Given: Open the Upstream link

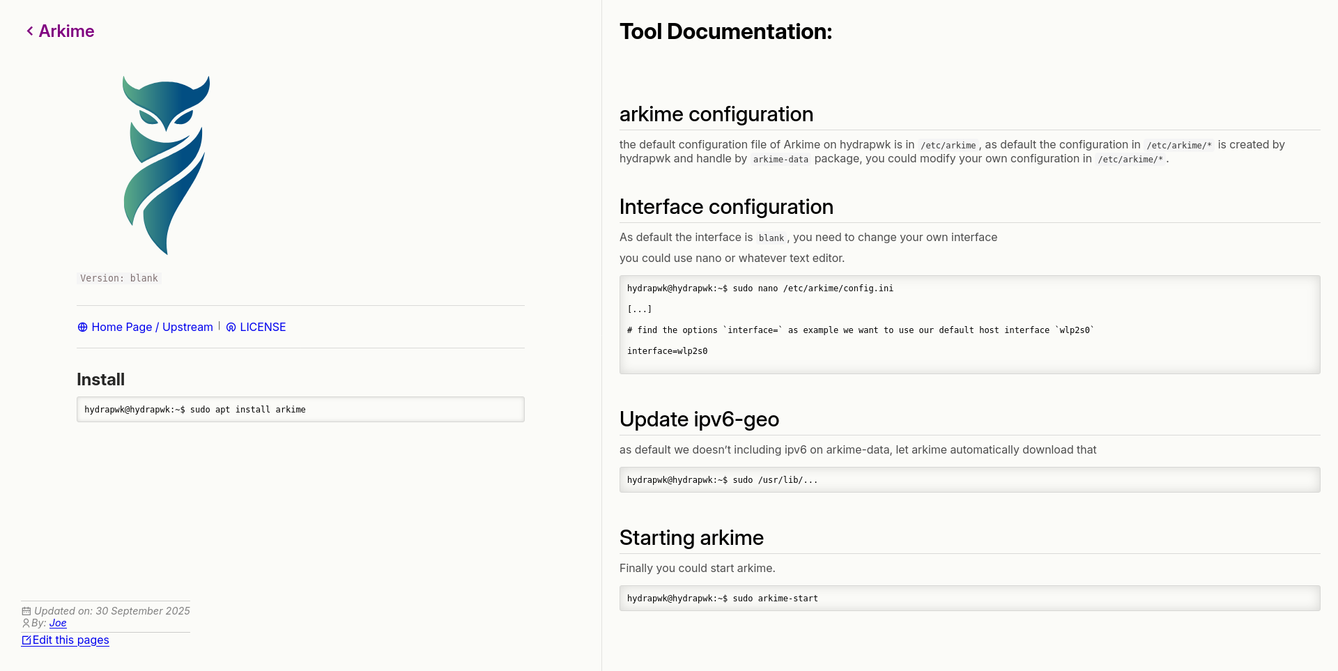Looking at the screenshot, I should click(188, 327).
